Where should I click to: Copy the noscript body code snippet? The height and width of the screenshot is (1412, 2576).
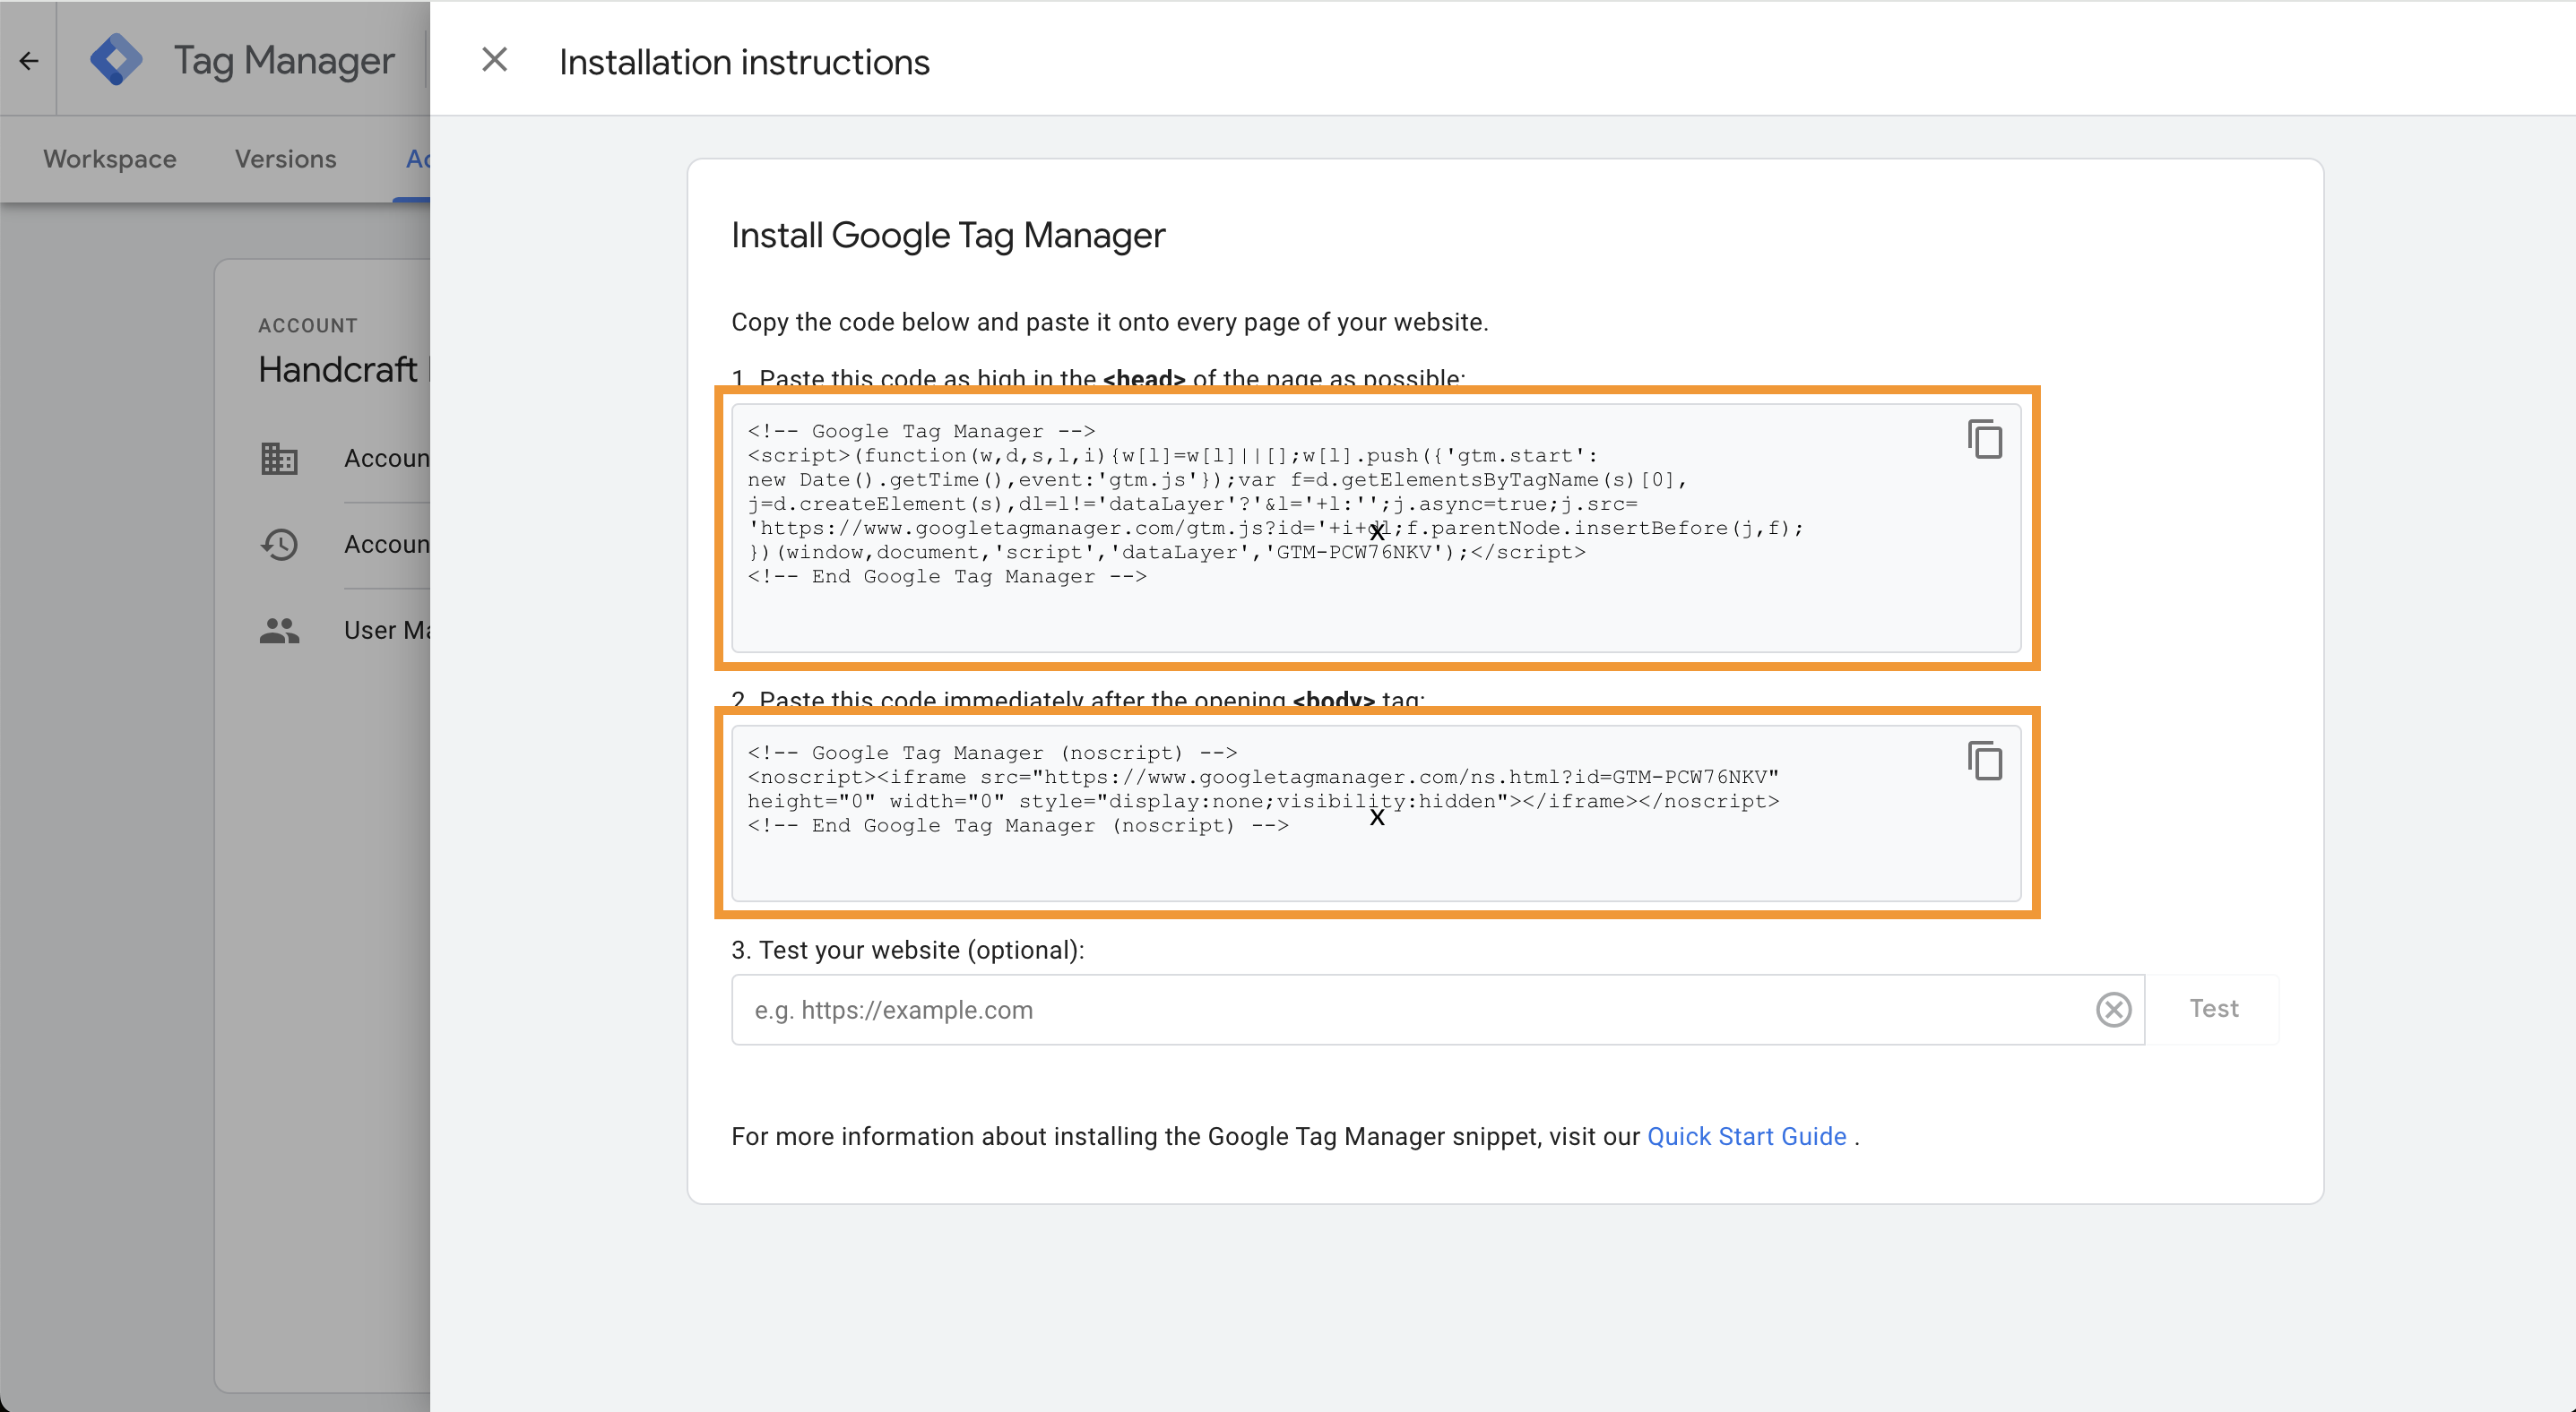pyautogui.click(x=1985, y=762)
